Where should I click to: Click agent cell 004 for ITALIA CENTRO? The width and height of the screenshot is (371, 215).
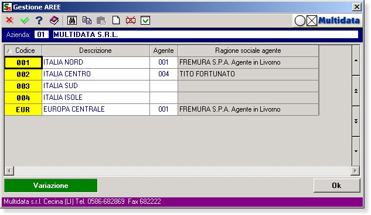[164, 74]
